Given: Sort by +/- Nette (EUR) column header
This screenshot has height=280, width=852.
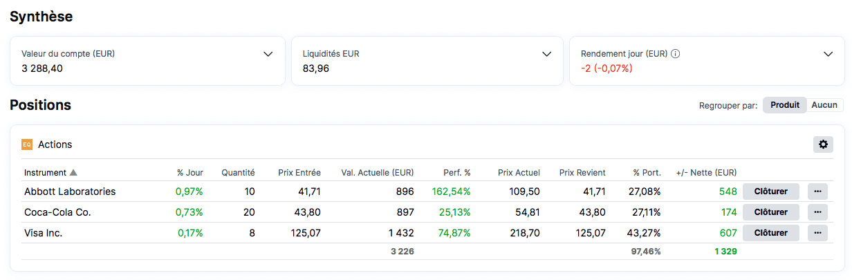Looking at the screenshot, I should coord(706,173).
